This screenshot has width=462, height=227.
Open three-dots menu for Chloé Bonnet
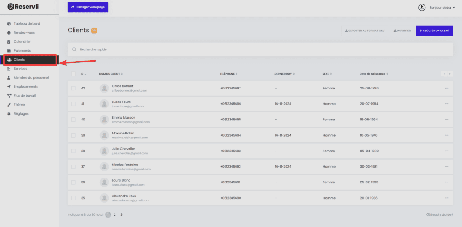click(x=447, y=88)
